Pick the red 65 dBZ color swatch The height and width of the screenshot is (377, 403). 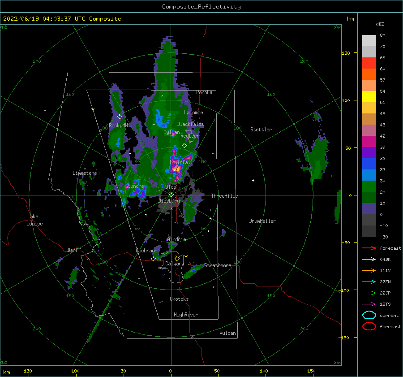[x=369, y=63]
